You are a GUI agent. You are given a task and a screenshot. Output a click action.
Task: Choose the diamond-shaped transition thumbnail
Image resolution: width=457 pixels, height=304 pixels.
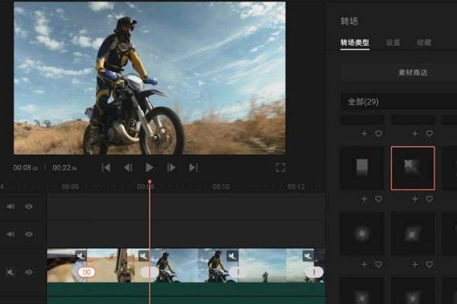point(413,233)
